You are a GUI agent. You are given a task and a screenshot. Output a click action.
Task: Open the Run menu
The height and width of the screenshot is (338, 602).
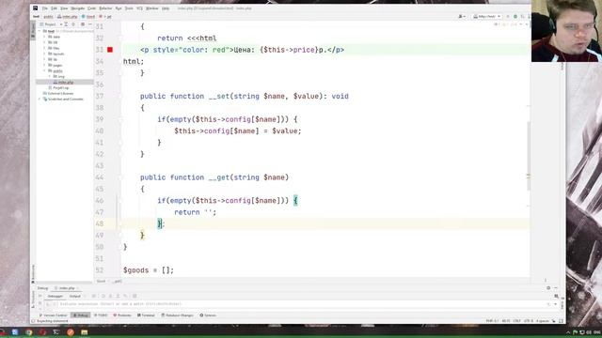click(x=119, y=8)
